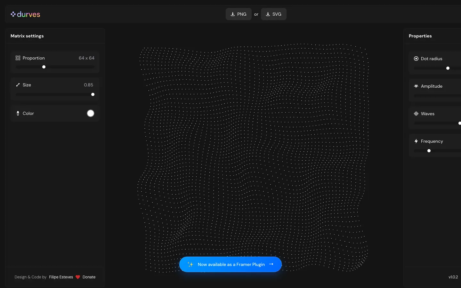Click the Frequency lightning bolt icon

coord(416,141)
